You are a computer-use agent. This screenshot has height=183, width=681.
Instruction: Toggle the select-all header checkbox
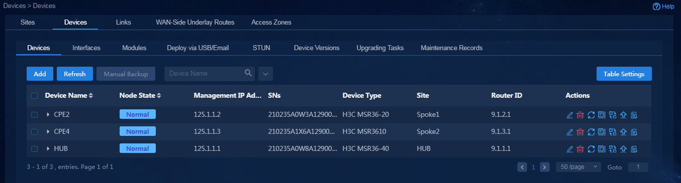coord(34,95)
